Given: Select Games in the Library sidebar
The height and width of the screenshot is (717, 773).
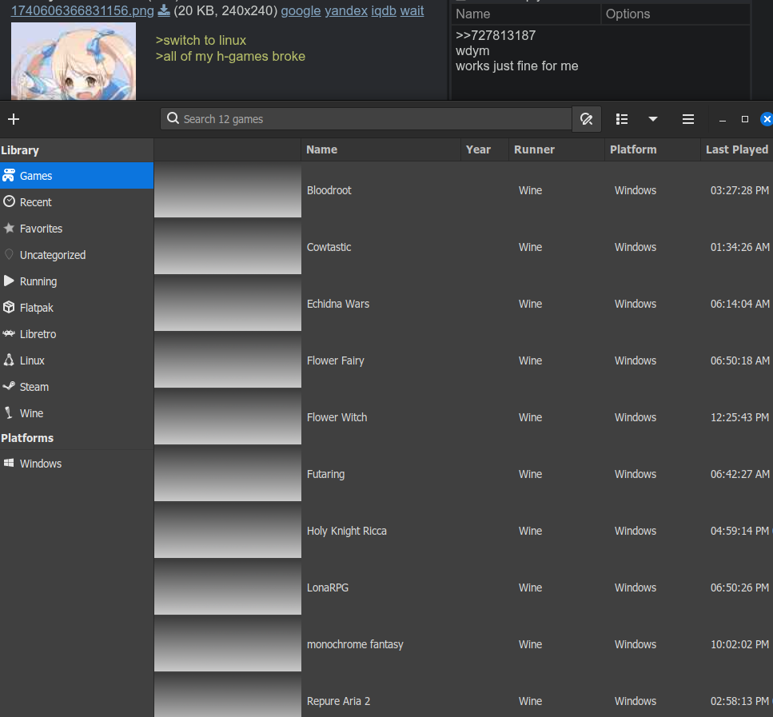Looking at the screenshot, I should tap(77, 176).
